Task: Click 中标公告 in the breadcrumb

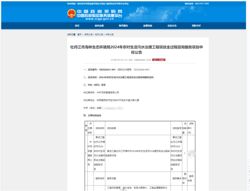Action: click(x=109, y=34)
